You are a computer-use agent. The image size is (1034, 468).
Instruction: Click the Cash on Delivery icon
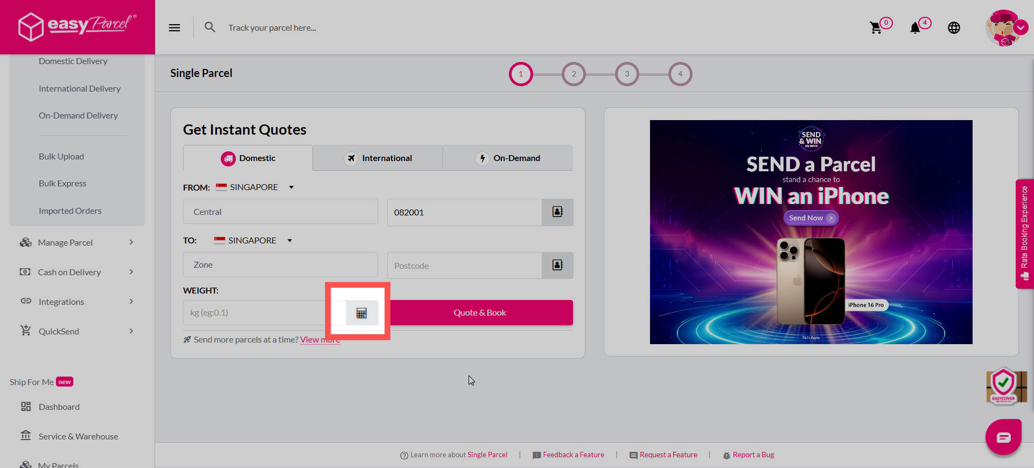point(25,272)
